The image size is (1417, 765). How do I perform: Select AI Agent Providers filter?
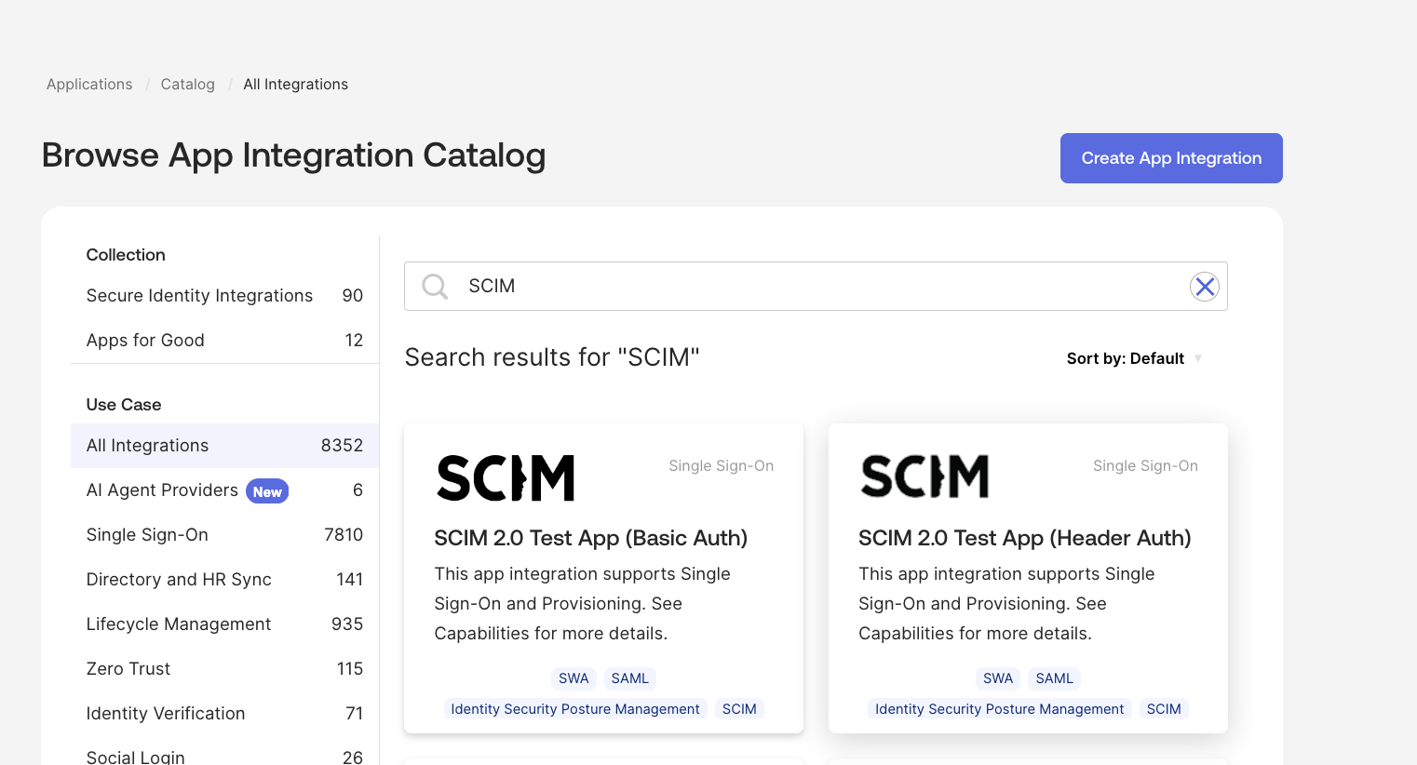(x=224, y=490)
